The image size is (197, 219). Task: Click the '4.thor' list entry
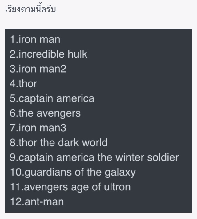tap(23, 84)
